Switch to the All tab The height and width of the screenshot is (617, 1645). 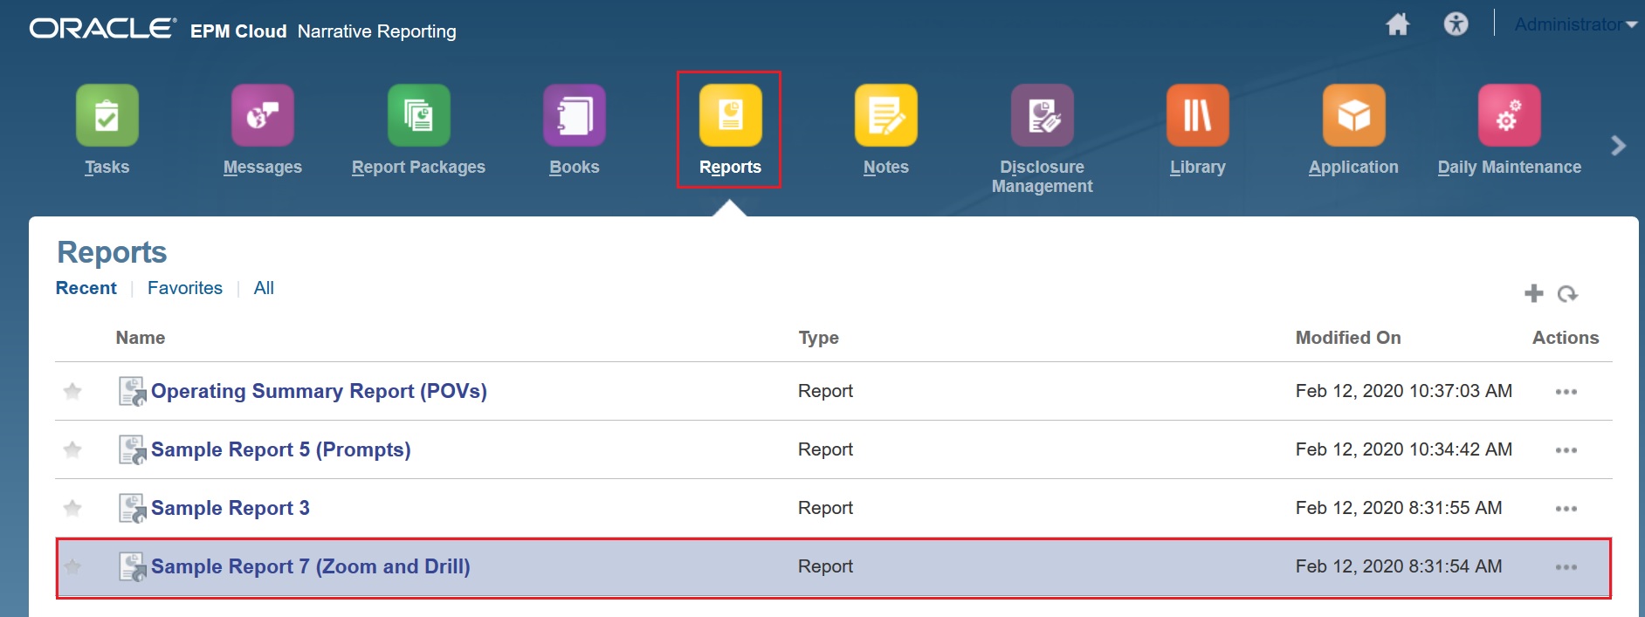pyautogui.click(x=264, y=288)
